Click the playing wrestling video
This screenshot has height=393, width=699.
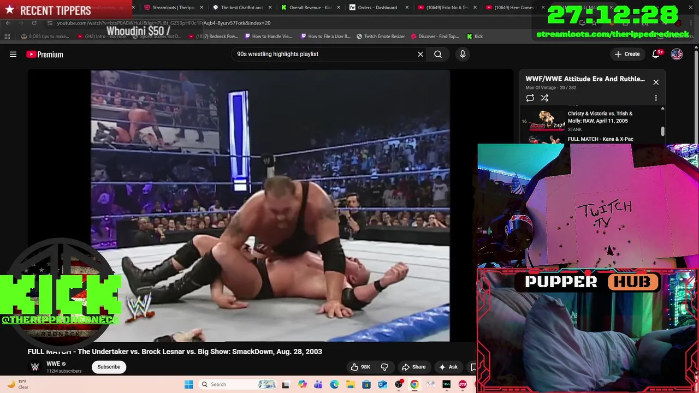(x=270, y=205)
